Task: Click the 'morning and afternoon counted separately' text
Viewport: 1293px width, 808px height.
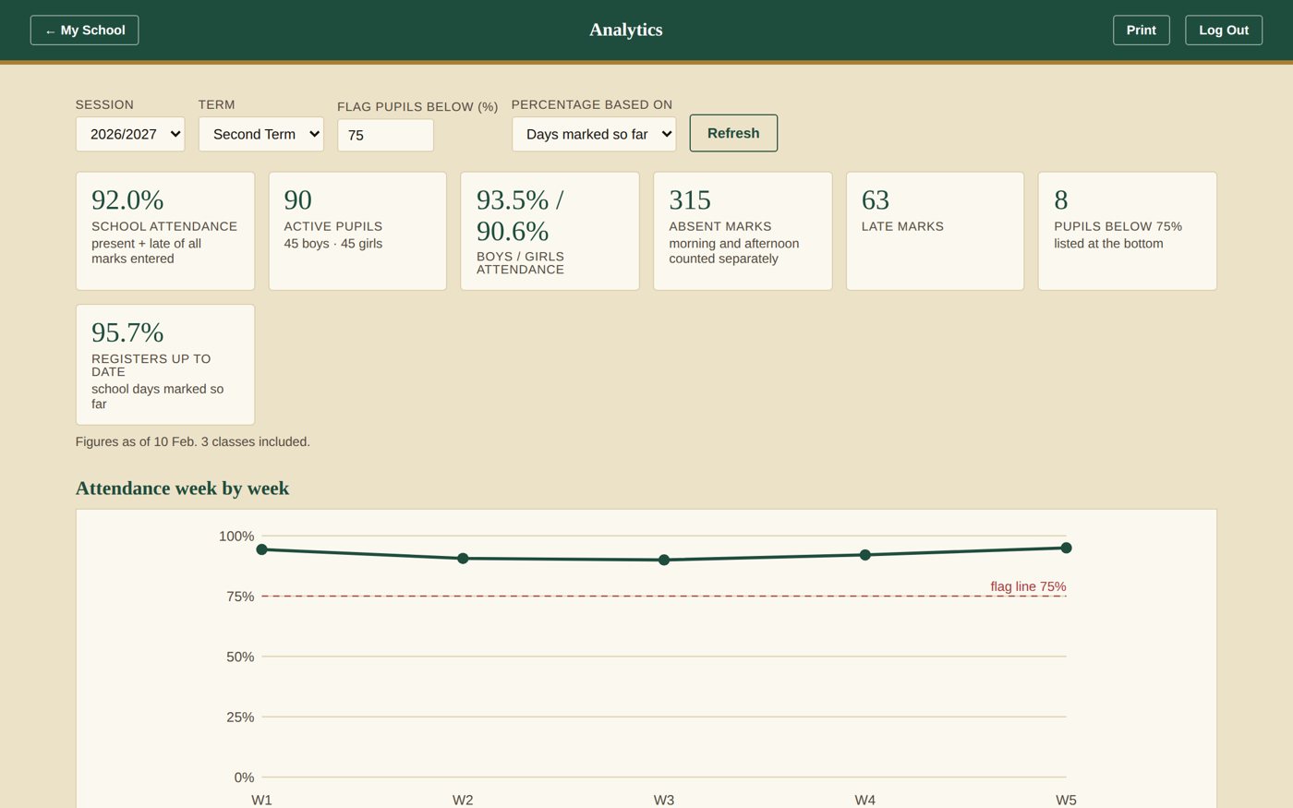Action: click(x=734, y=251)
